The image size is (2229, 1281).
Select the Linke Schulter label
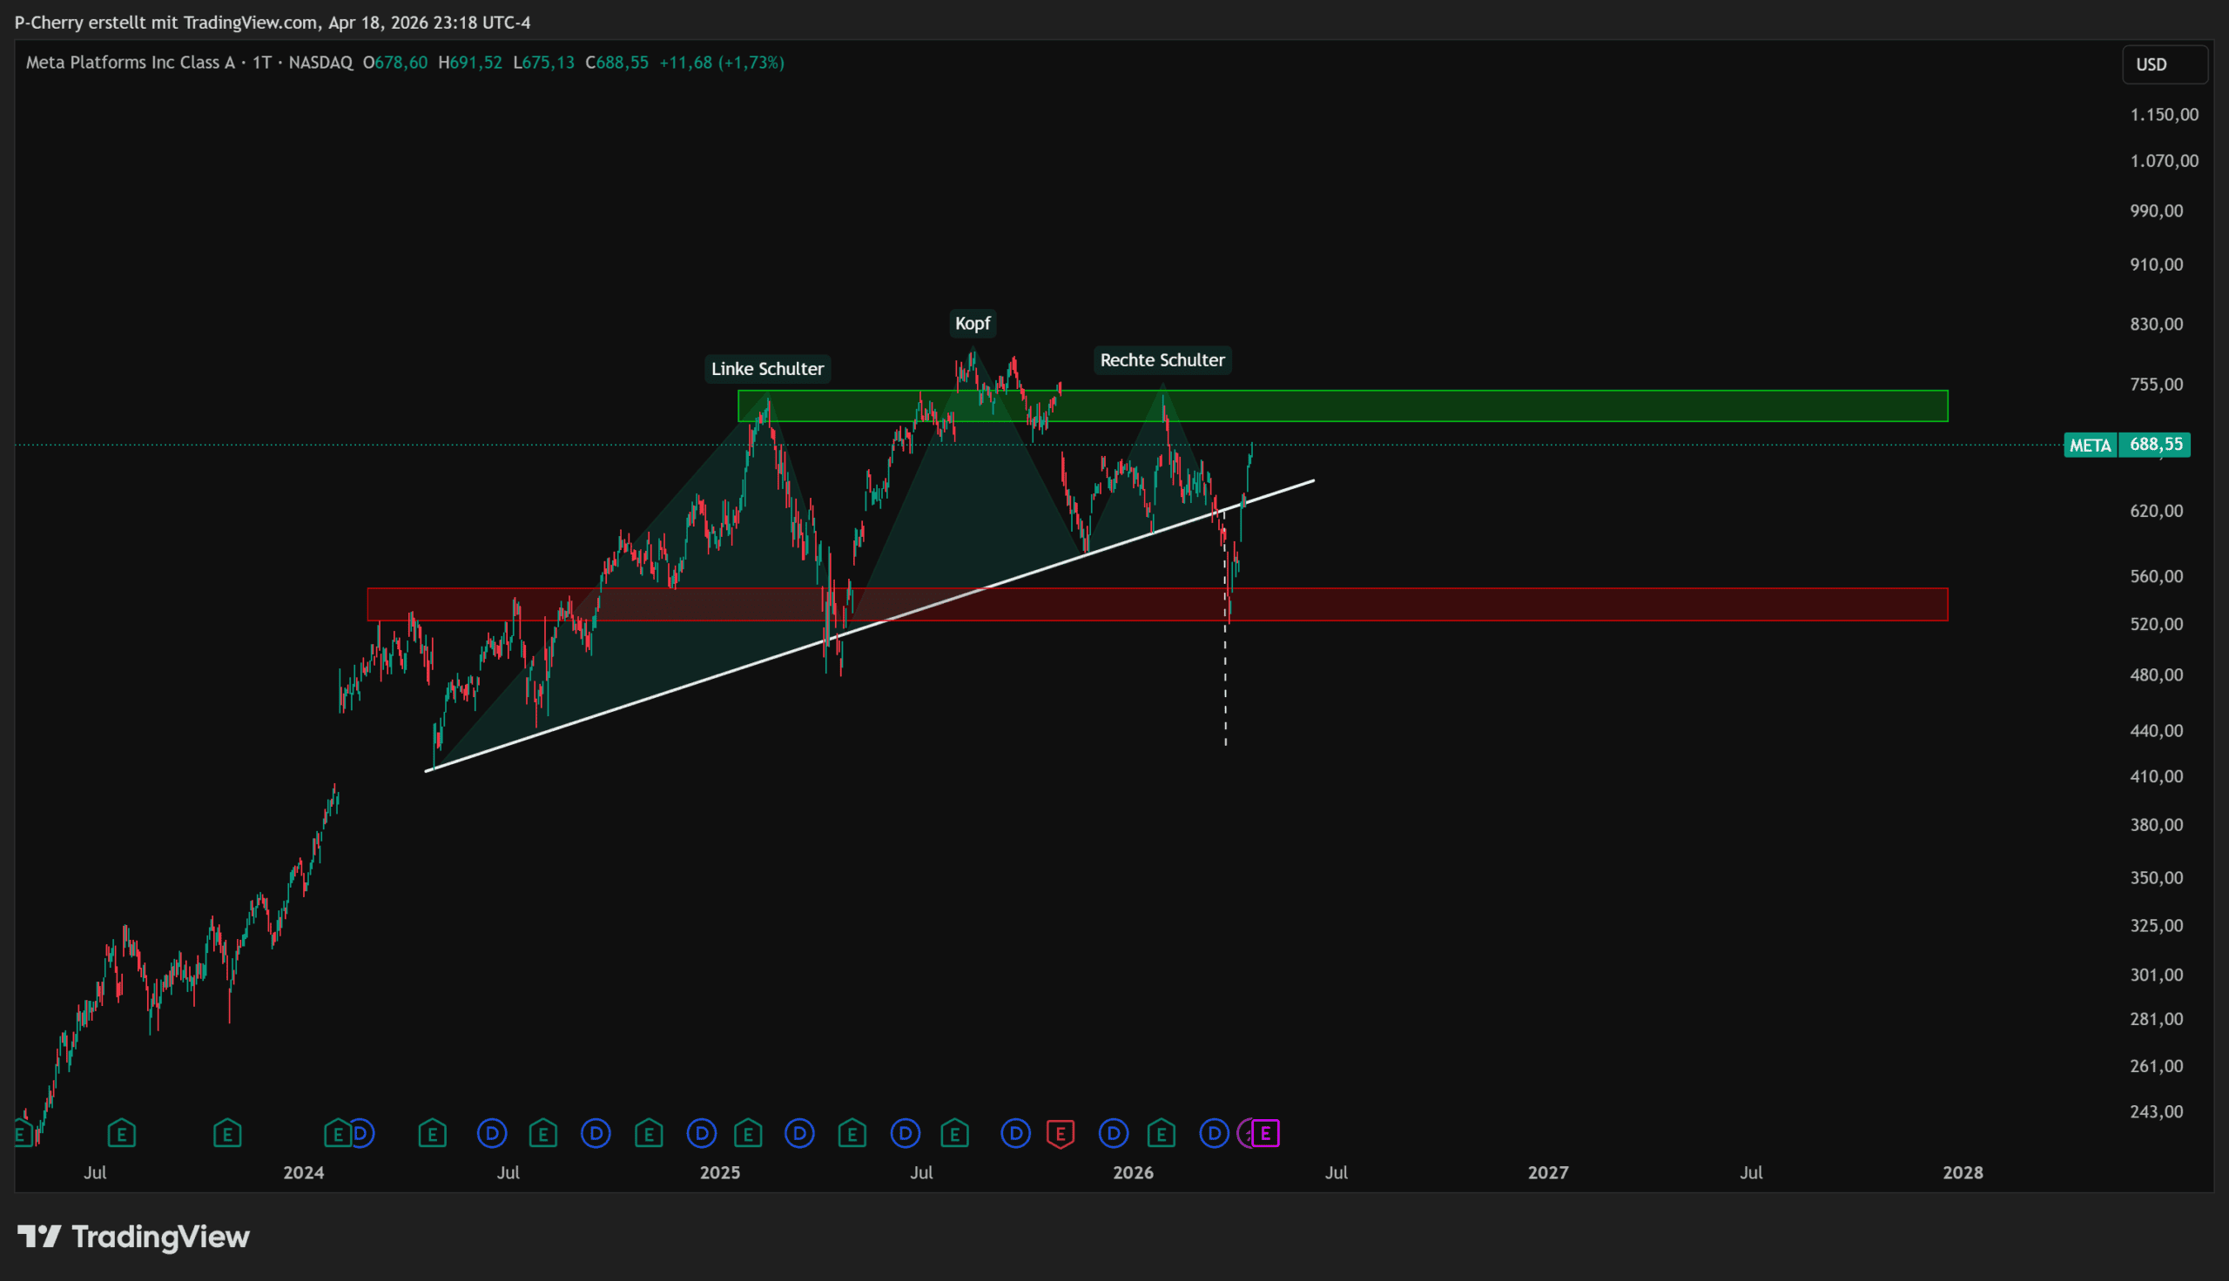pyautogui.click(x=767, y=369)
